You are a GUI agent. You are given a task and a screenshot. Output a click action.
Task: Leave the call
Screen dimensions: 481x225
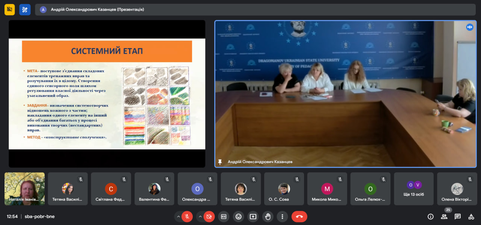[x=299, y=216]
